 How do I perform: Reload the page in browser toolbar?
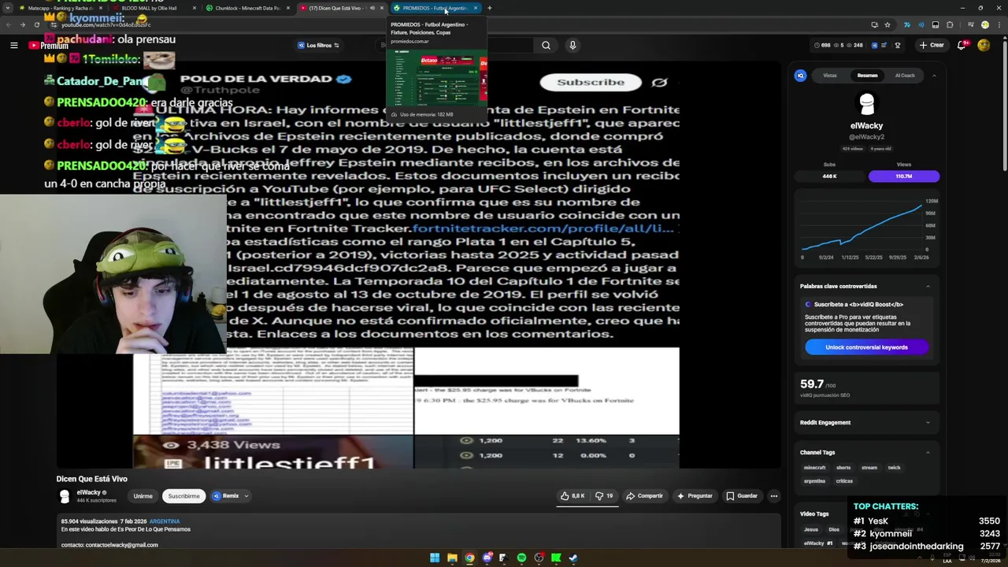(36, 24)
